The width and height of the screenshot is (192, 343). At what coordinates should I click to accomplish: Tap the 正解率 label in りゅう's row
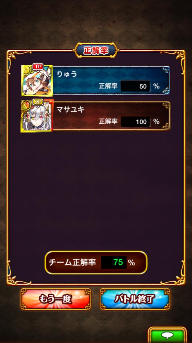(108, 86)
